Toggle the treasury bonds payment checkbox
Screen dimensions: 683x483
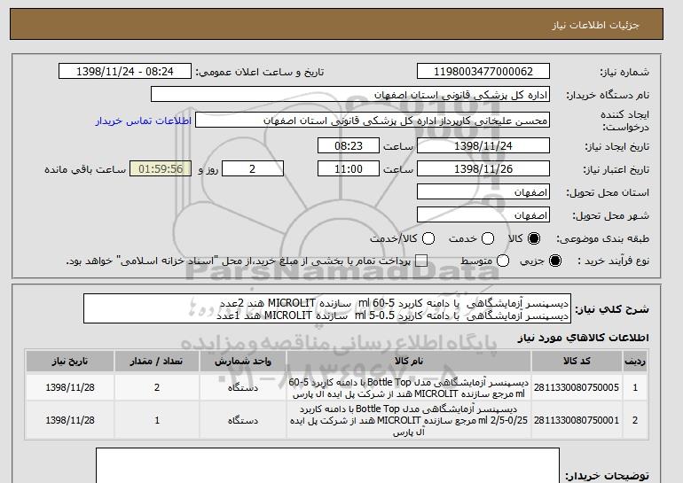421,261
